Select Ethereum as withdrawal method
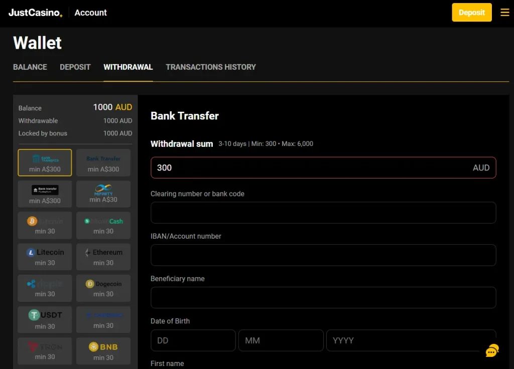 (103, 257)
